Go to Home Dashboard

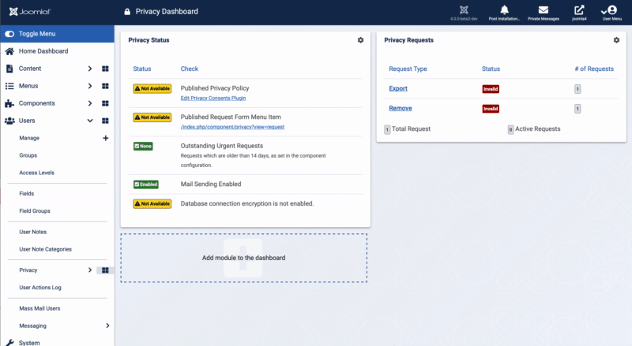[x=43, y=51]
